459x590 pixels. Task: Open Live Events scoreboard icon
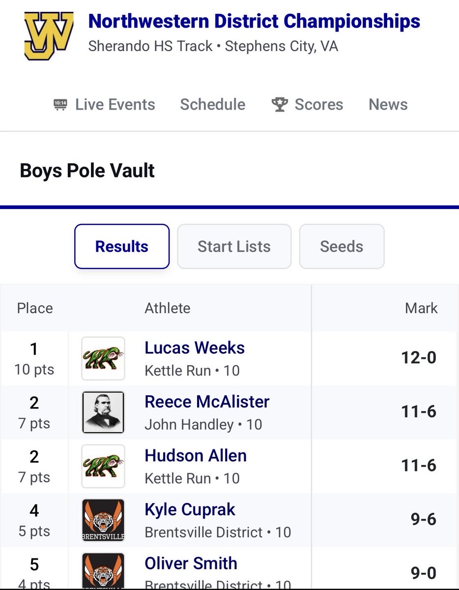pyautogui.click(x=60, y=105)
